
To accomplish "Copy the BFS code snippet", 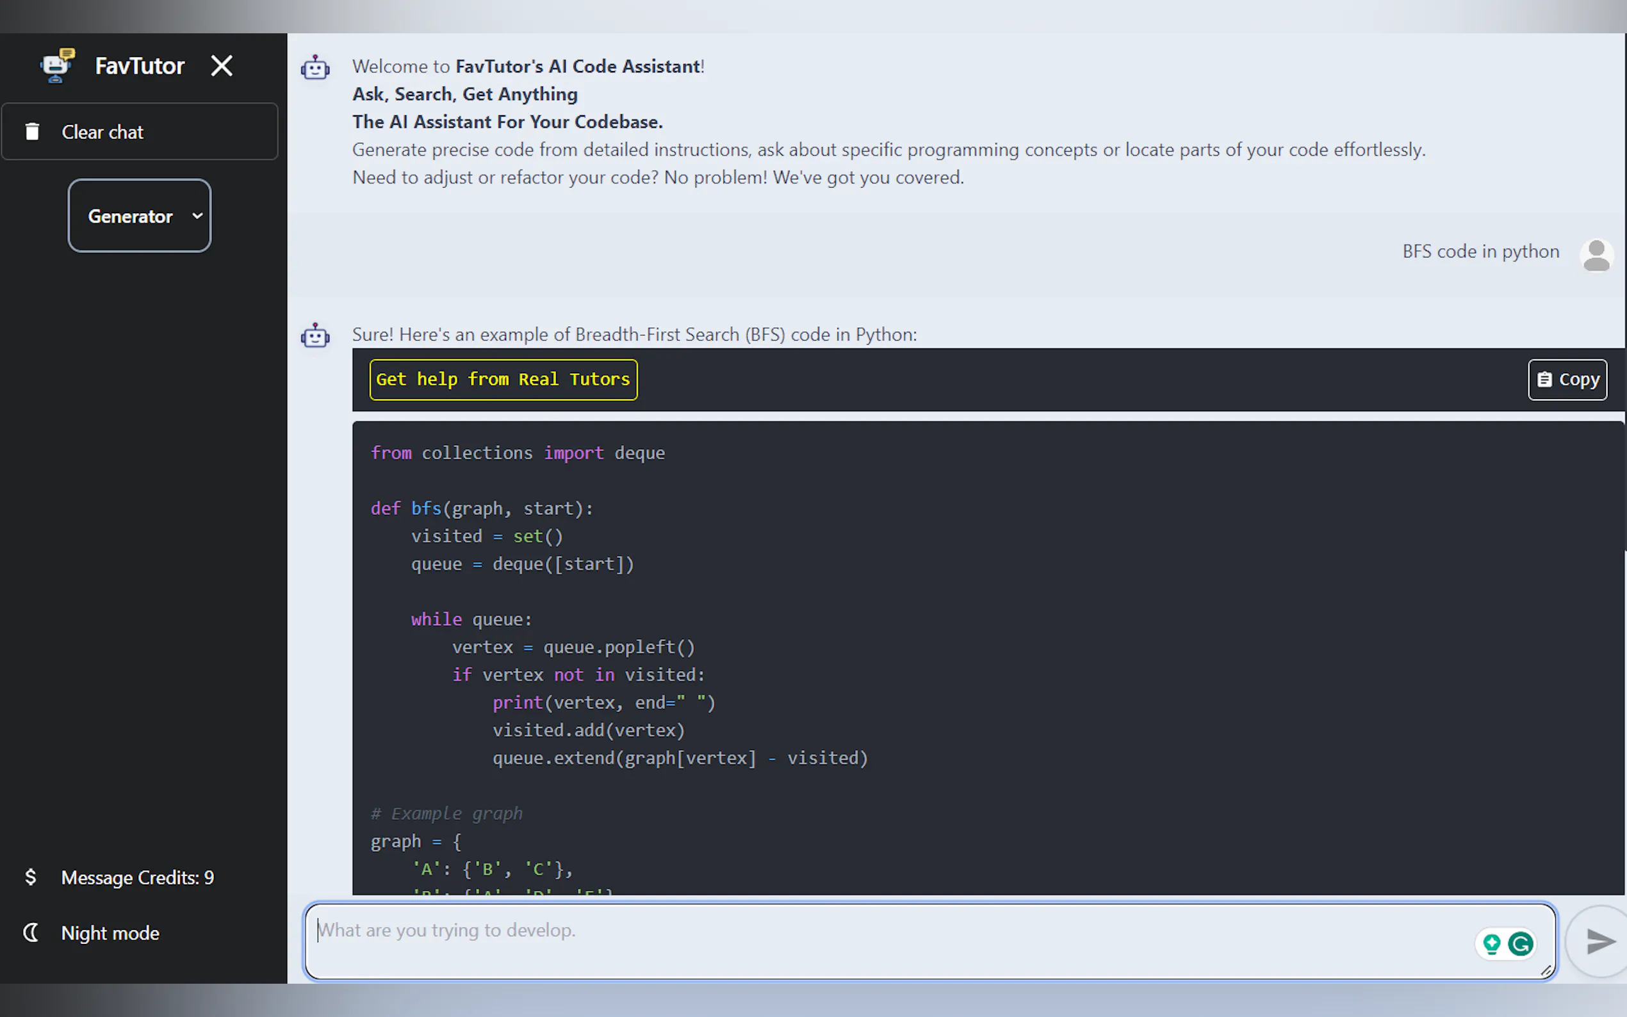I will [x=1567, y=380].
